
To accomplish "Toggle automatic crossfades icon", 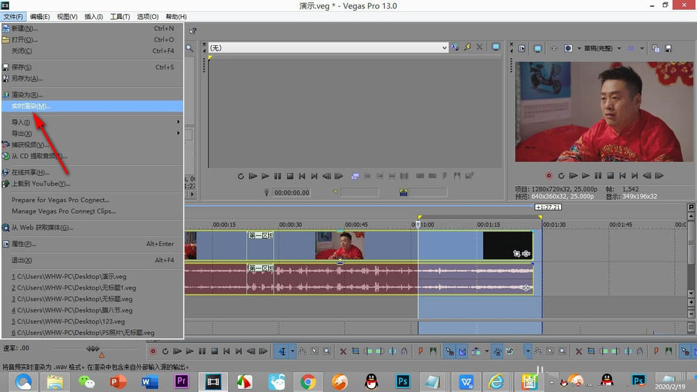I will 462,351.
